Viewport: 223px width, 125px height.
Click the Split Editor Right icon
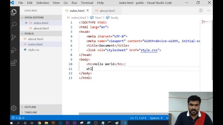tap(201, 10)
